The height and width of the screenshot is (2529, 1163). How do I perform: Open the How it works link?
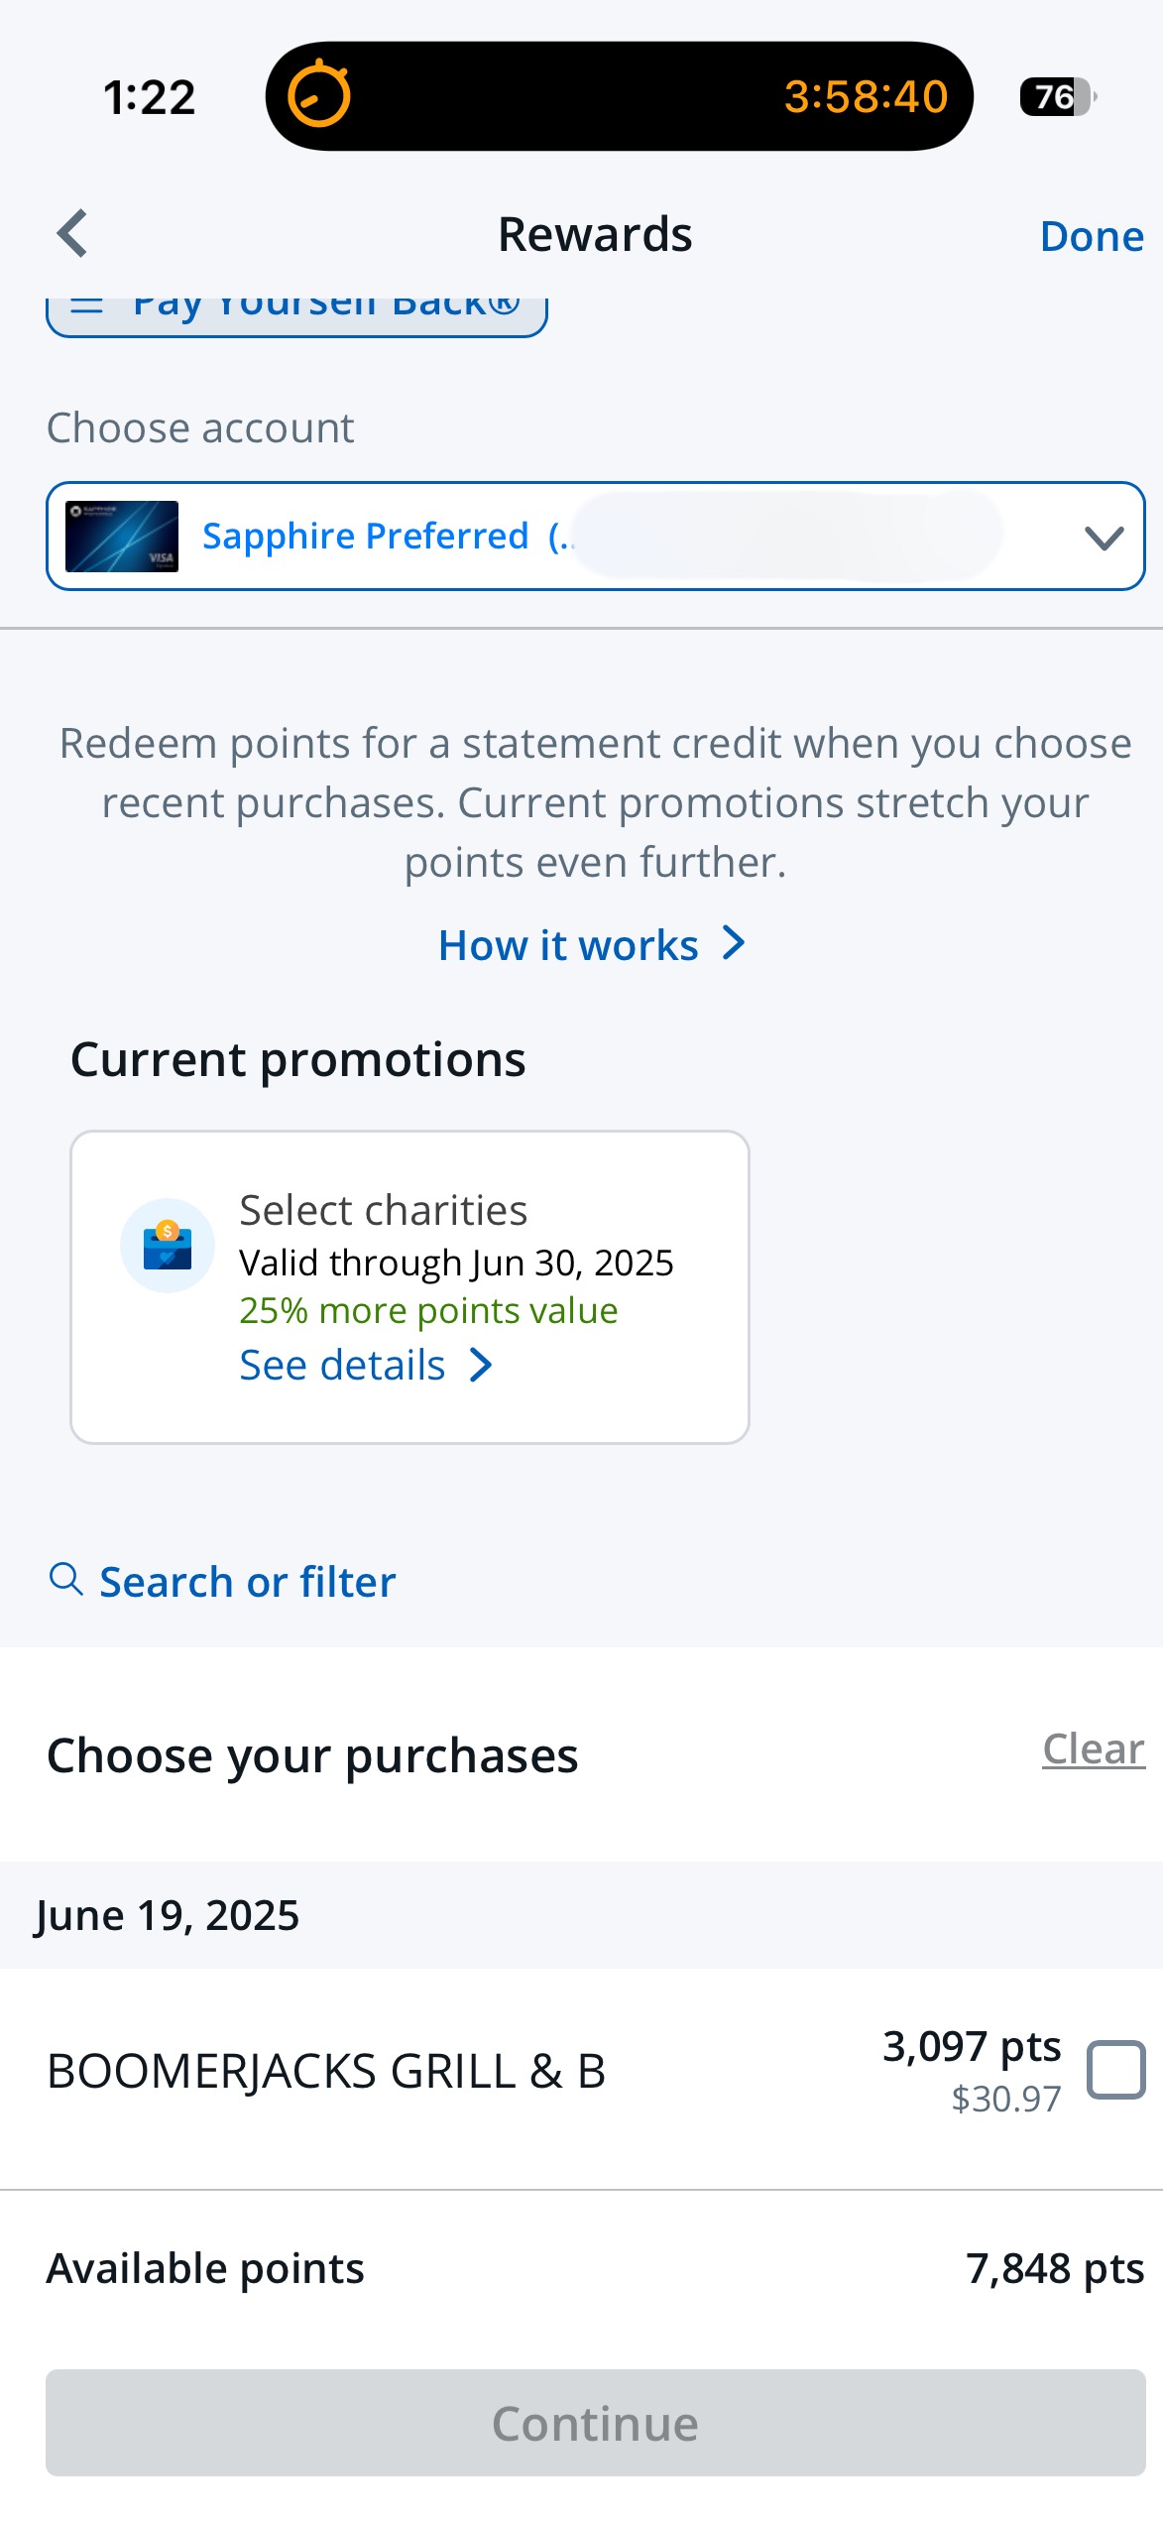(592, 944)
